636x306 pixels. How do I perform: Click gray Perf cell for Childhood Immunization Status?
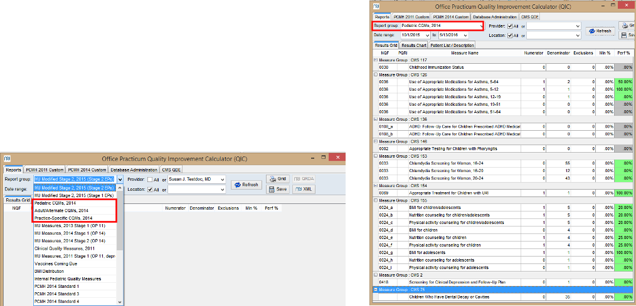pyautogui.click(x=625, y=67)
